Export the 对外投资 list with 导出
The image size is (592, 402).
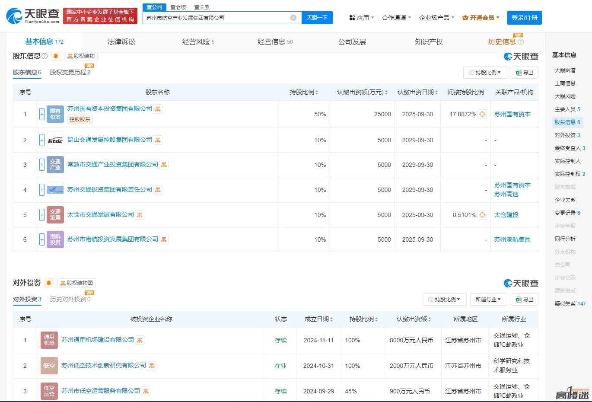click(525, 300)
